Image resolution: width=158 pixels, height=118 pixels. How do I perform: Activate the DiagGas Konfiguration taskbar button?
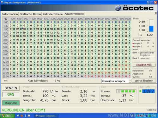coord(46,116)
